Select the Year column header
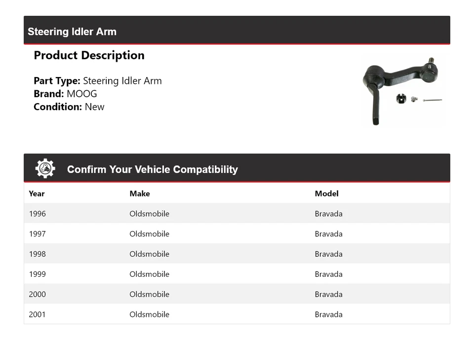The height and width of the screenshot is (340, 474). pos(37,193)
